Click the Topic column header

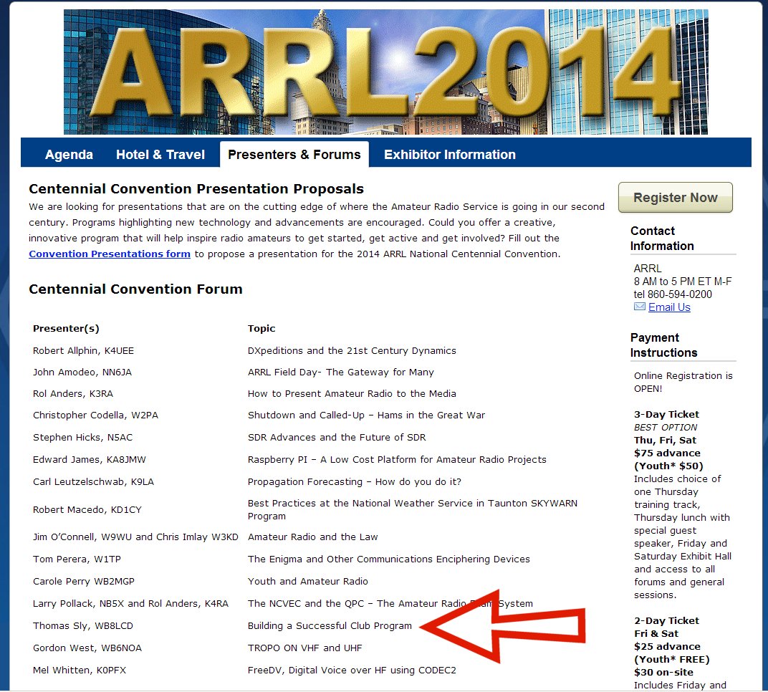click(x=261, y=329)
